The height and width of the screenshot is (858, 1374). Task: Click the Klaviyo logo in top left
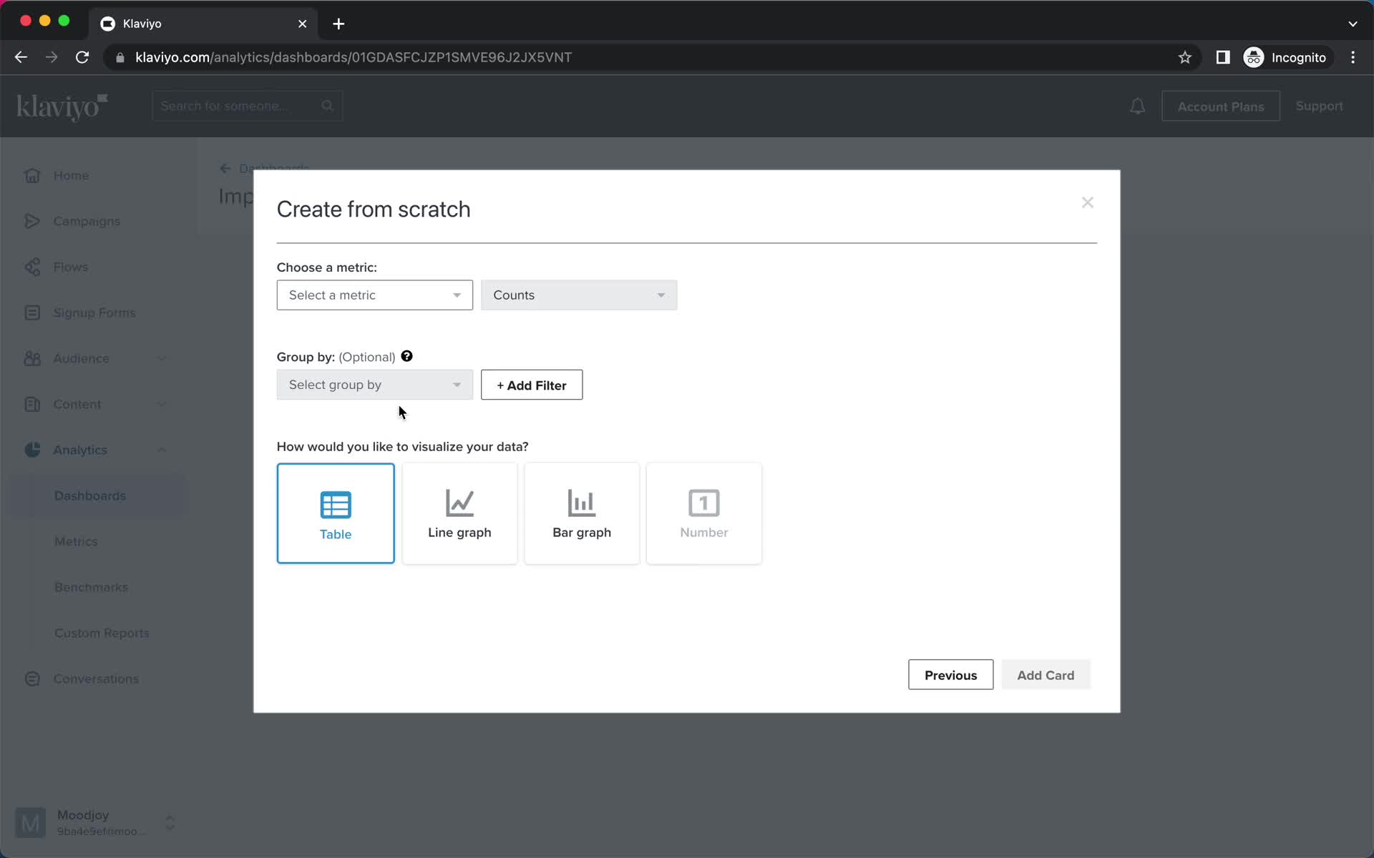pos(62,106)
